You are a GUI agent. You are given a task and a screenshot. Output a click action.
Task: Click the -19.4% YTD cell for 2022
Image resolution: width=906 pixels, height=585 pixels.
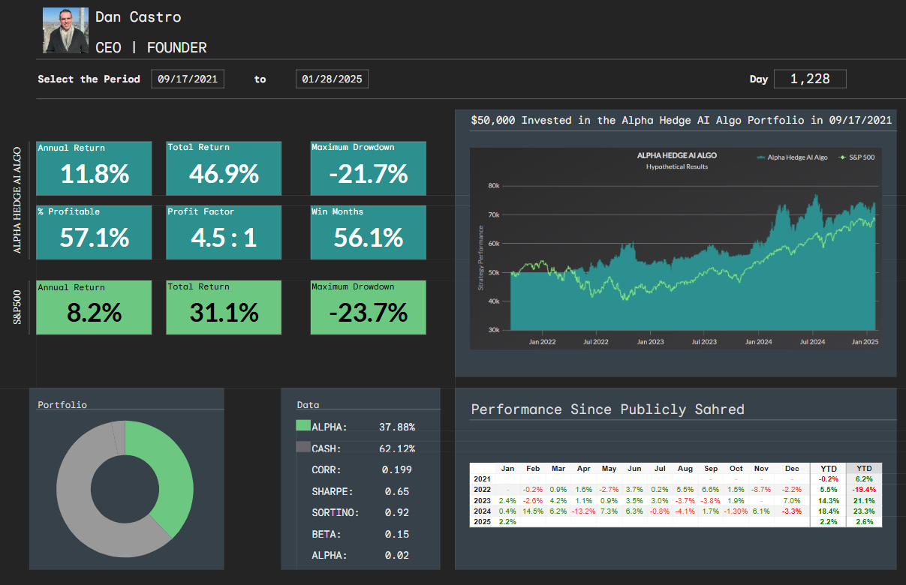point(864,489)
